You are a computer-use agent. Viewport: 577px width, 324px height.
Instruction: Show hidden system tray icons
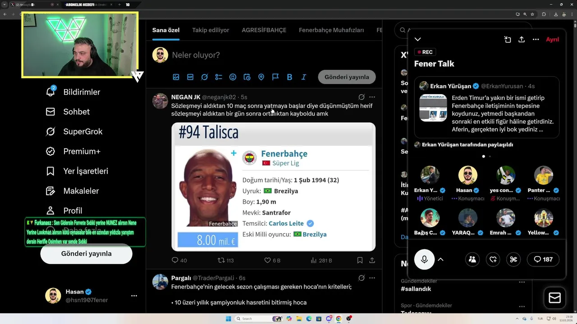(518, 319)
